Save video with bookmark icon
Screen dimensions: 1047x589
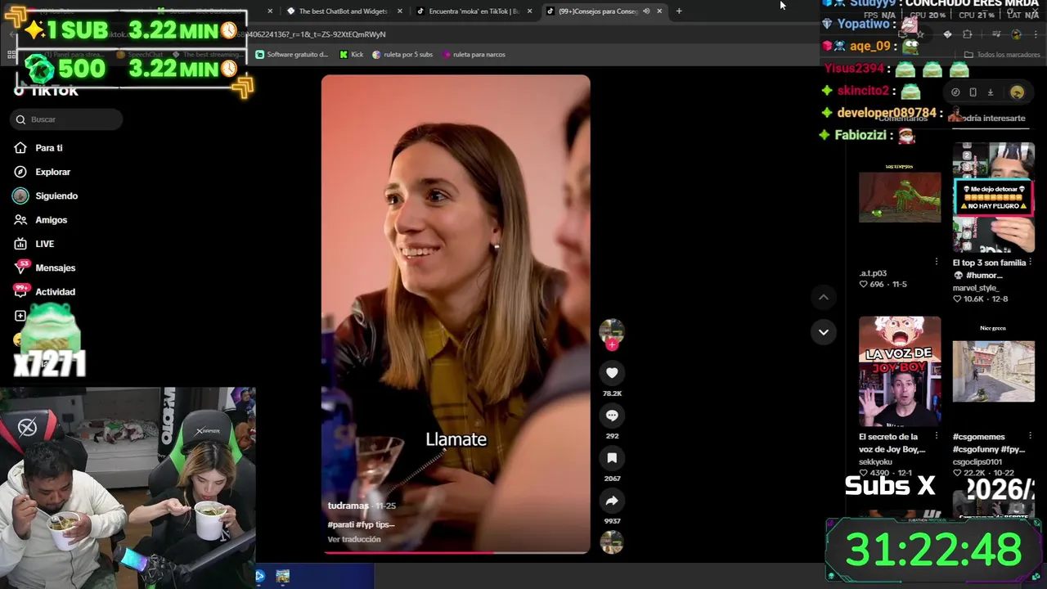(x=612, y=458)
